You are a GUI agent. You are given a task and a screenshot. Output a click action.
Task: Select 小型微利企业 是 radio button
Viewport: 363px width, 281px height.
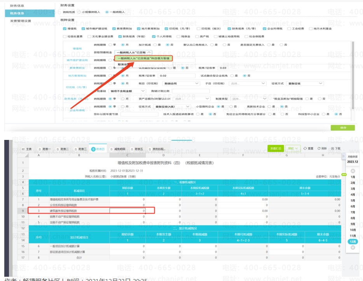(218, 107)
